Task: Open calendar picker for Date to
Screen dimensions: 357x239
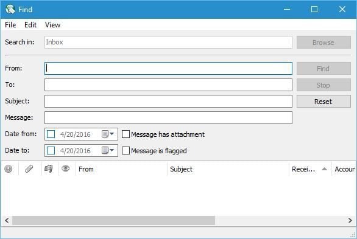Action: 108,150
